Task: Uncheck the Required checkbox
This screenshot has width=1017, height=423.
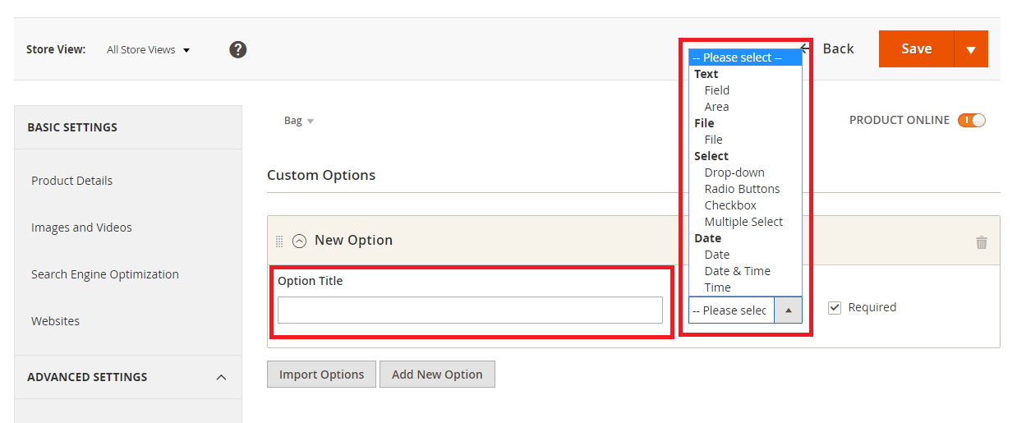Action: coord(835,307)
